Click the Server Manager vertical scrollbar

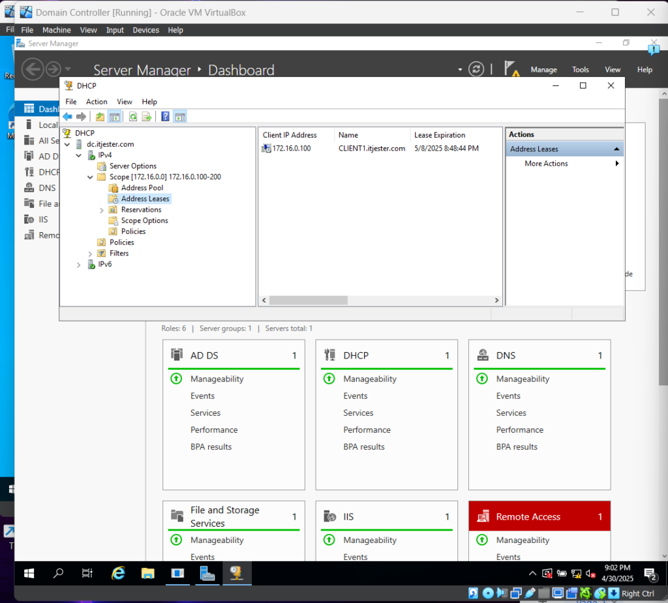point(663,243)
